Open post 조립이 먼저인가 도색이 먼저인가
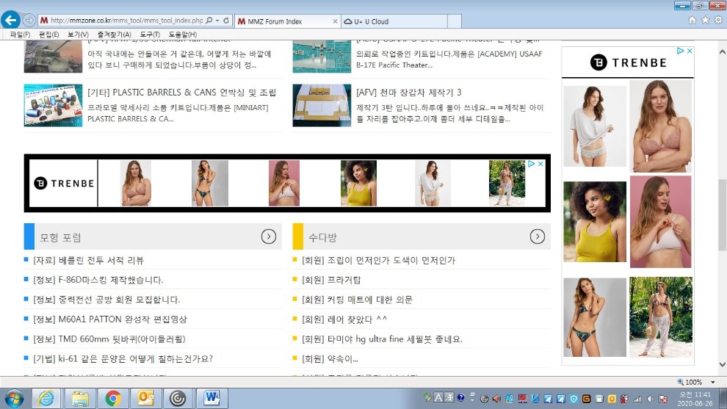The height and width of the screenshot is (409, 727). point(378,260)
